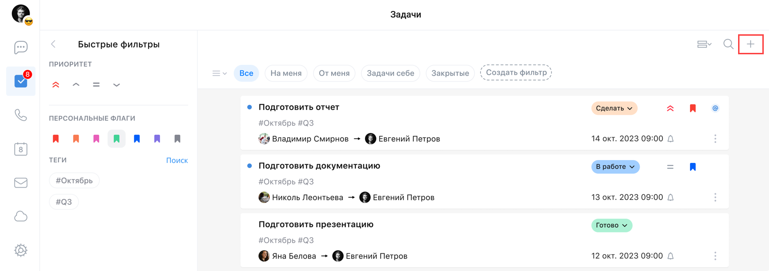Screen dimensions: 769x271
Task: Open cloud storage in the sidebar
Action: [20, 217]
